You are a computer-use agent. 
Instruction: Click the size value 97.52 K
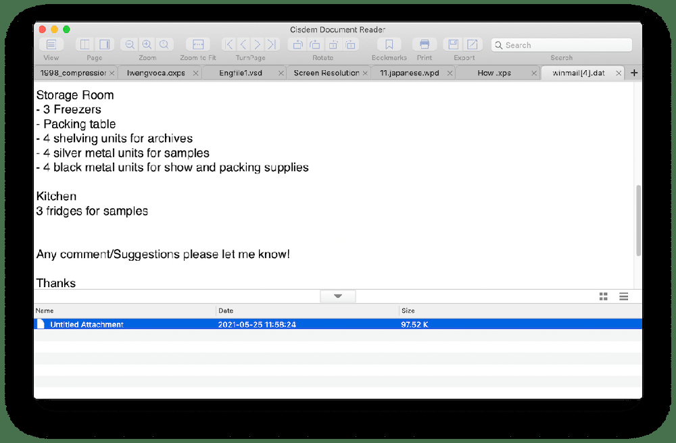click(414, 324)
